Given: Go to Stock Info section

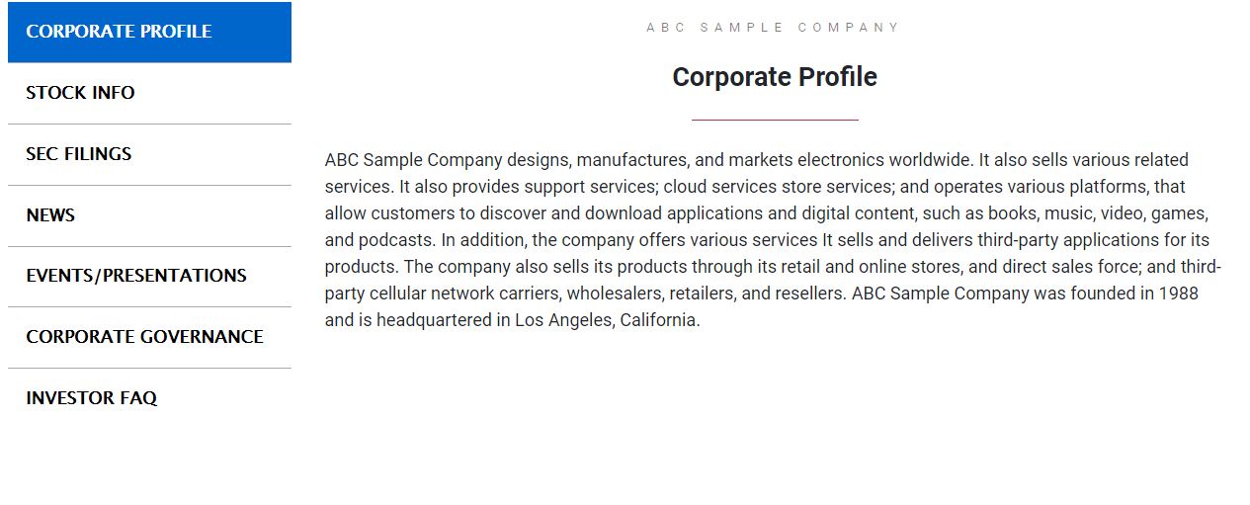Looking at the screenshot, I should point(80,93).
